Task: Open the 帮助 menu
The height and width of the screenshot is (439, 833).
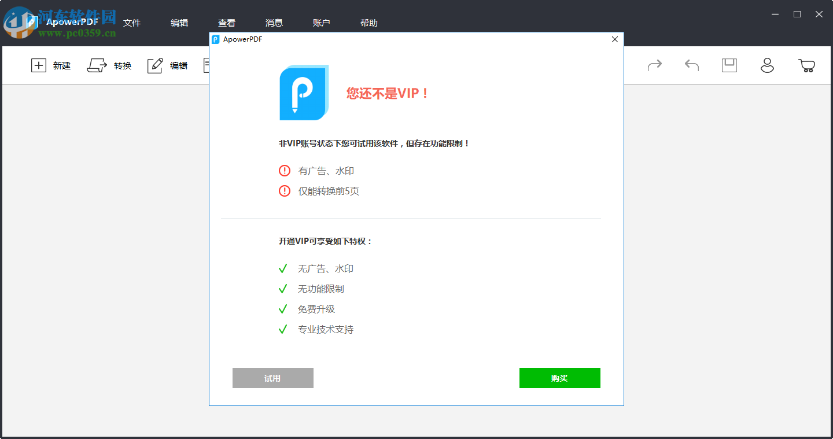Action: point(368,23)
